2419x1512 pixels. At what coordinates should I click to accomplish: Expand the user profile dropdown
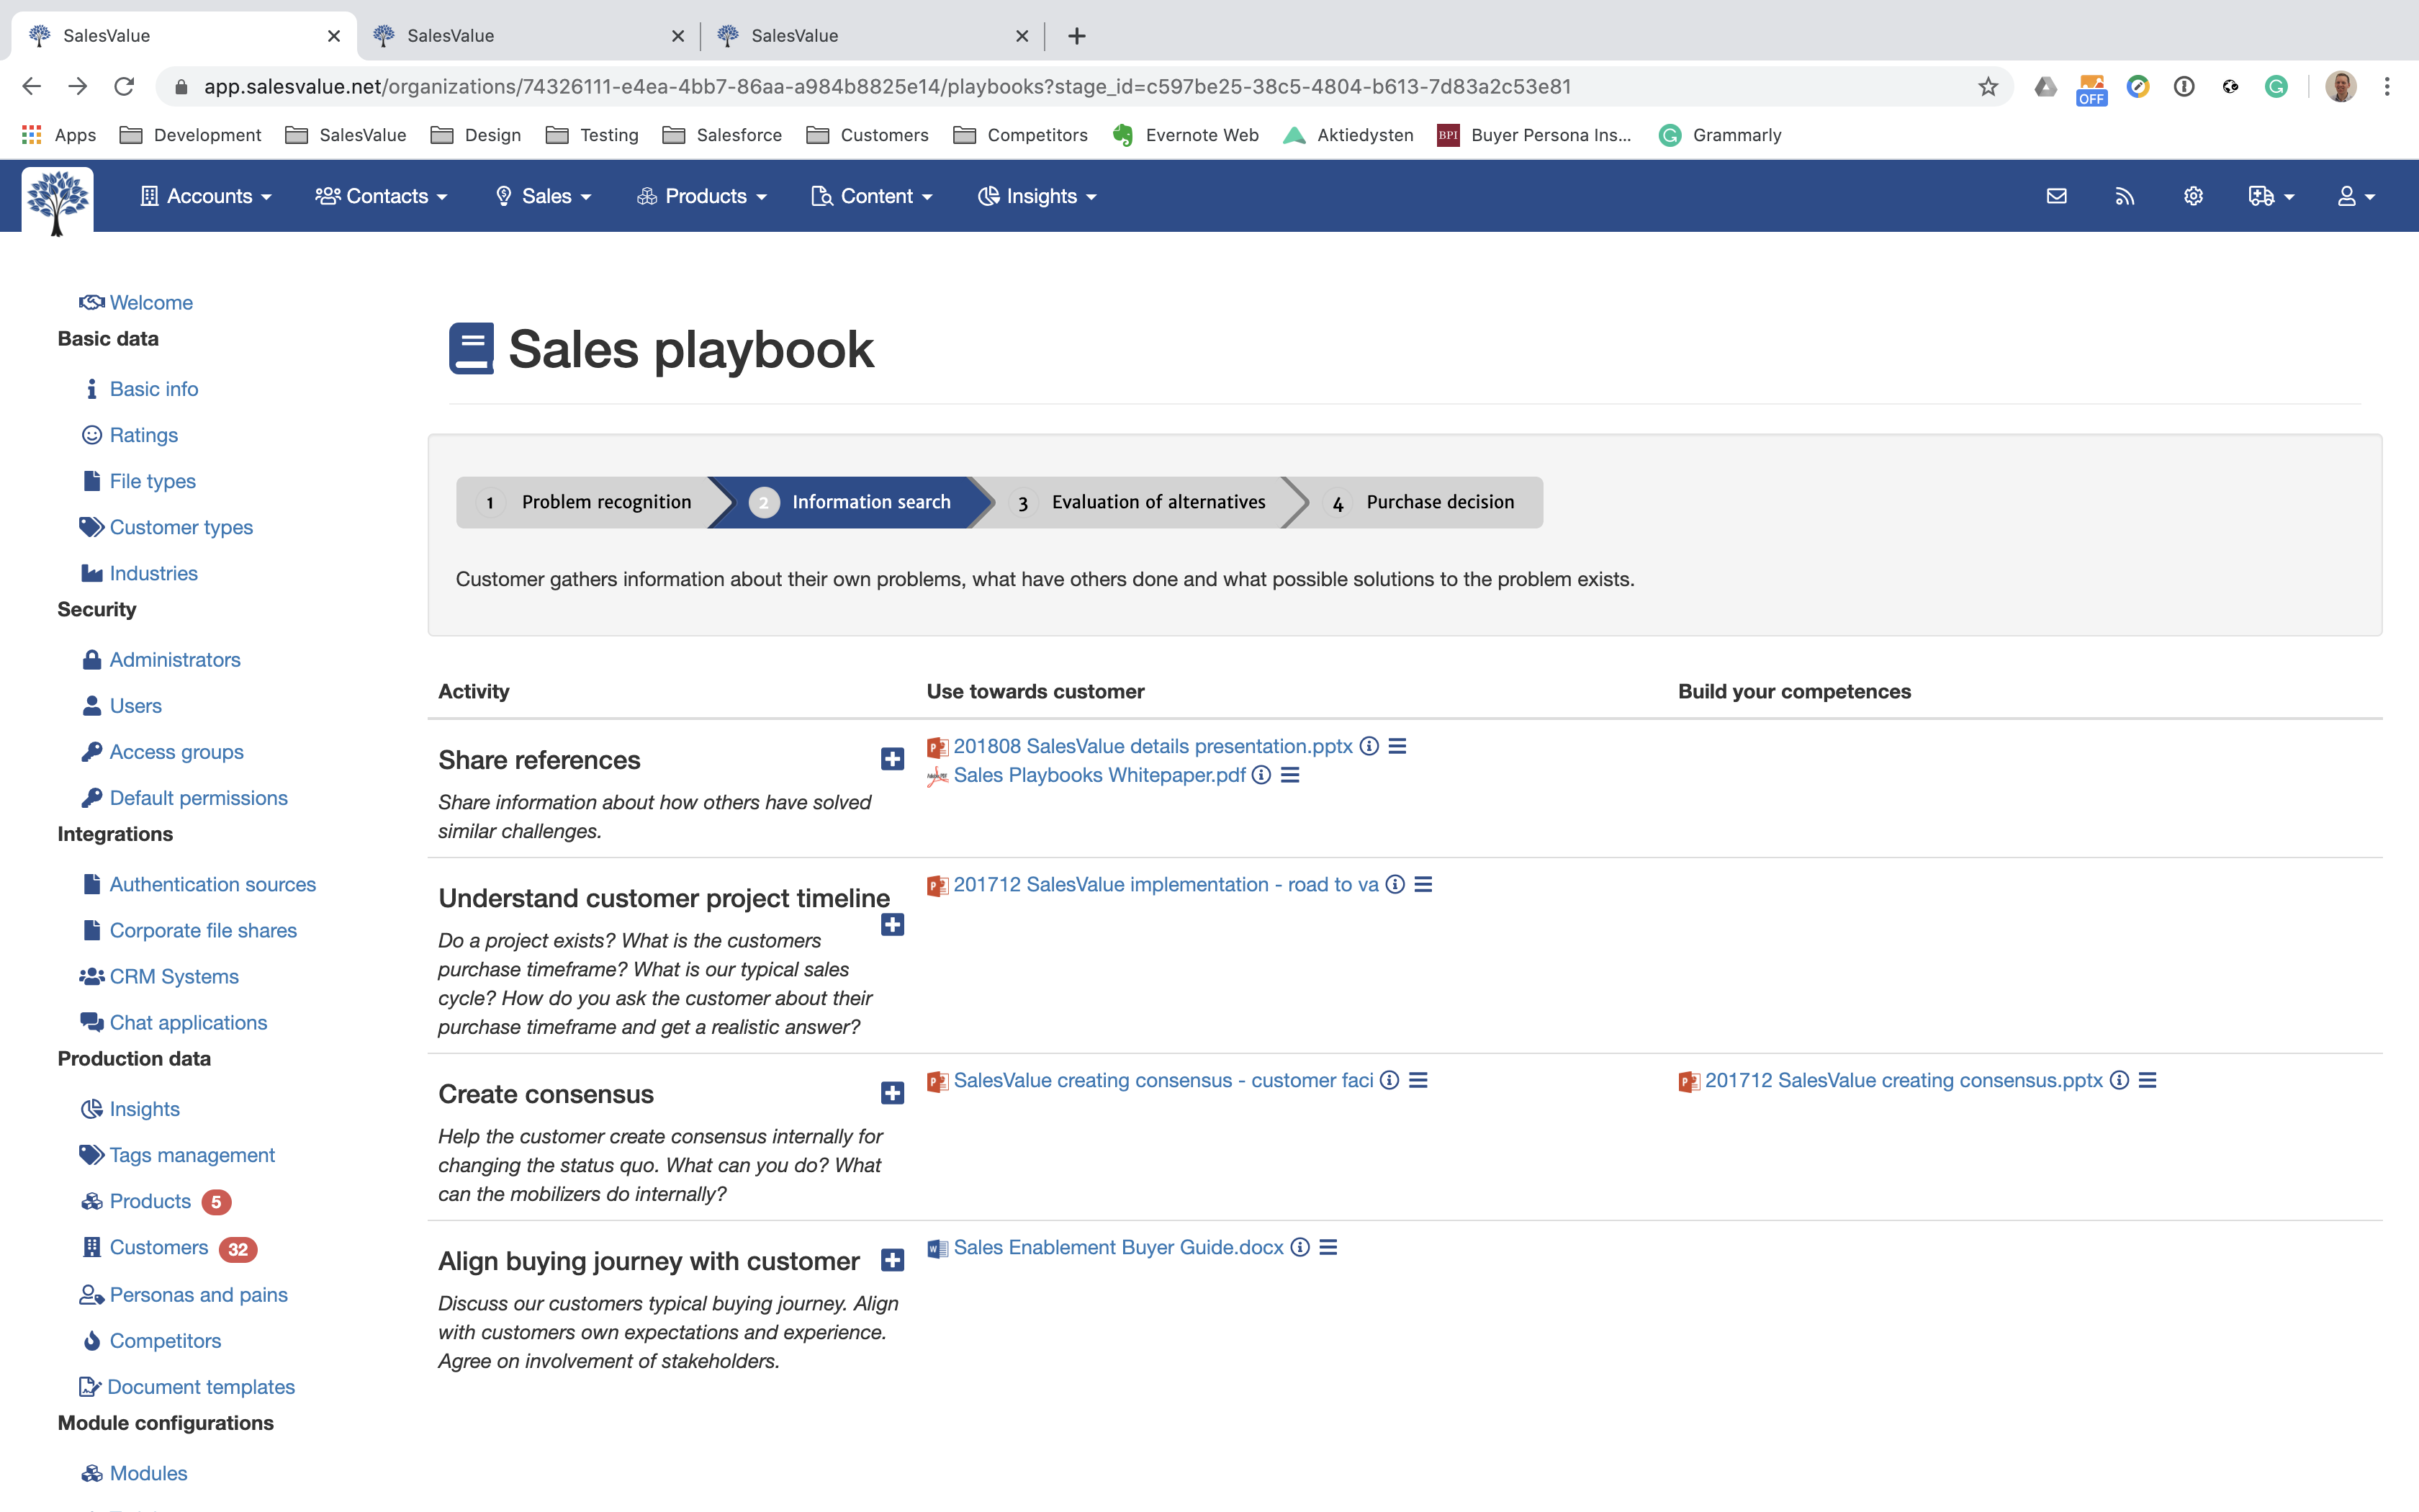tap(2355, 196)
